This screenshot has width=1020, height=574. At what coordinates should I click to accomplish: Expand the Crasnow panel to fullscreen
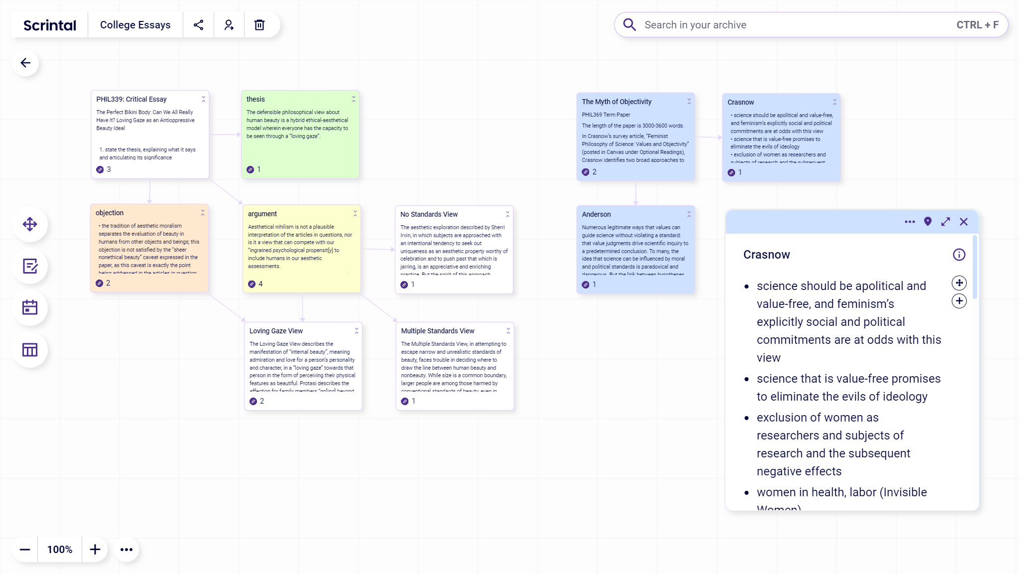coord(945,222)
